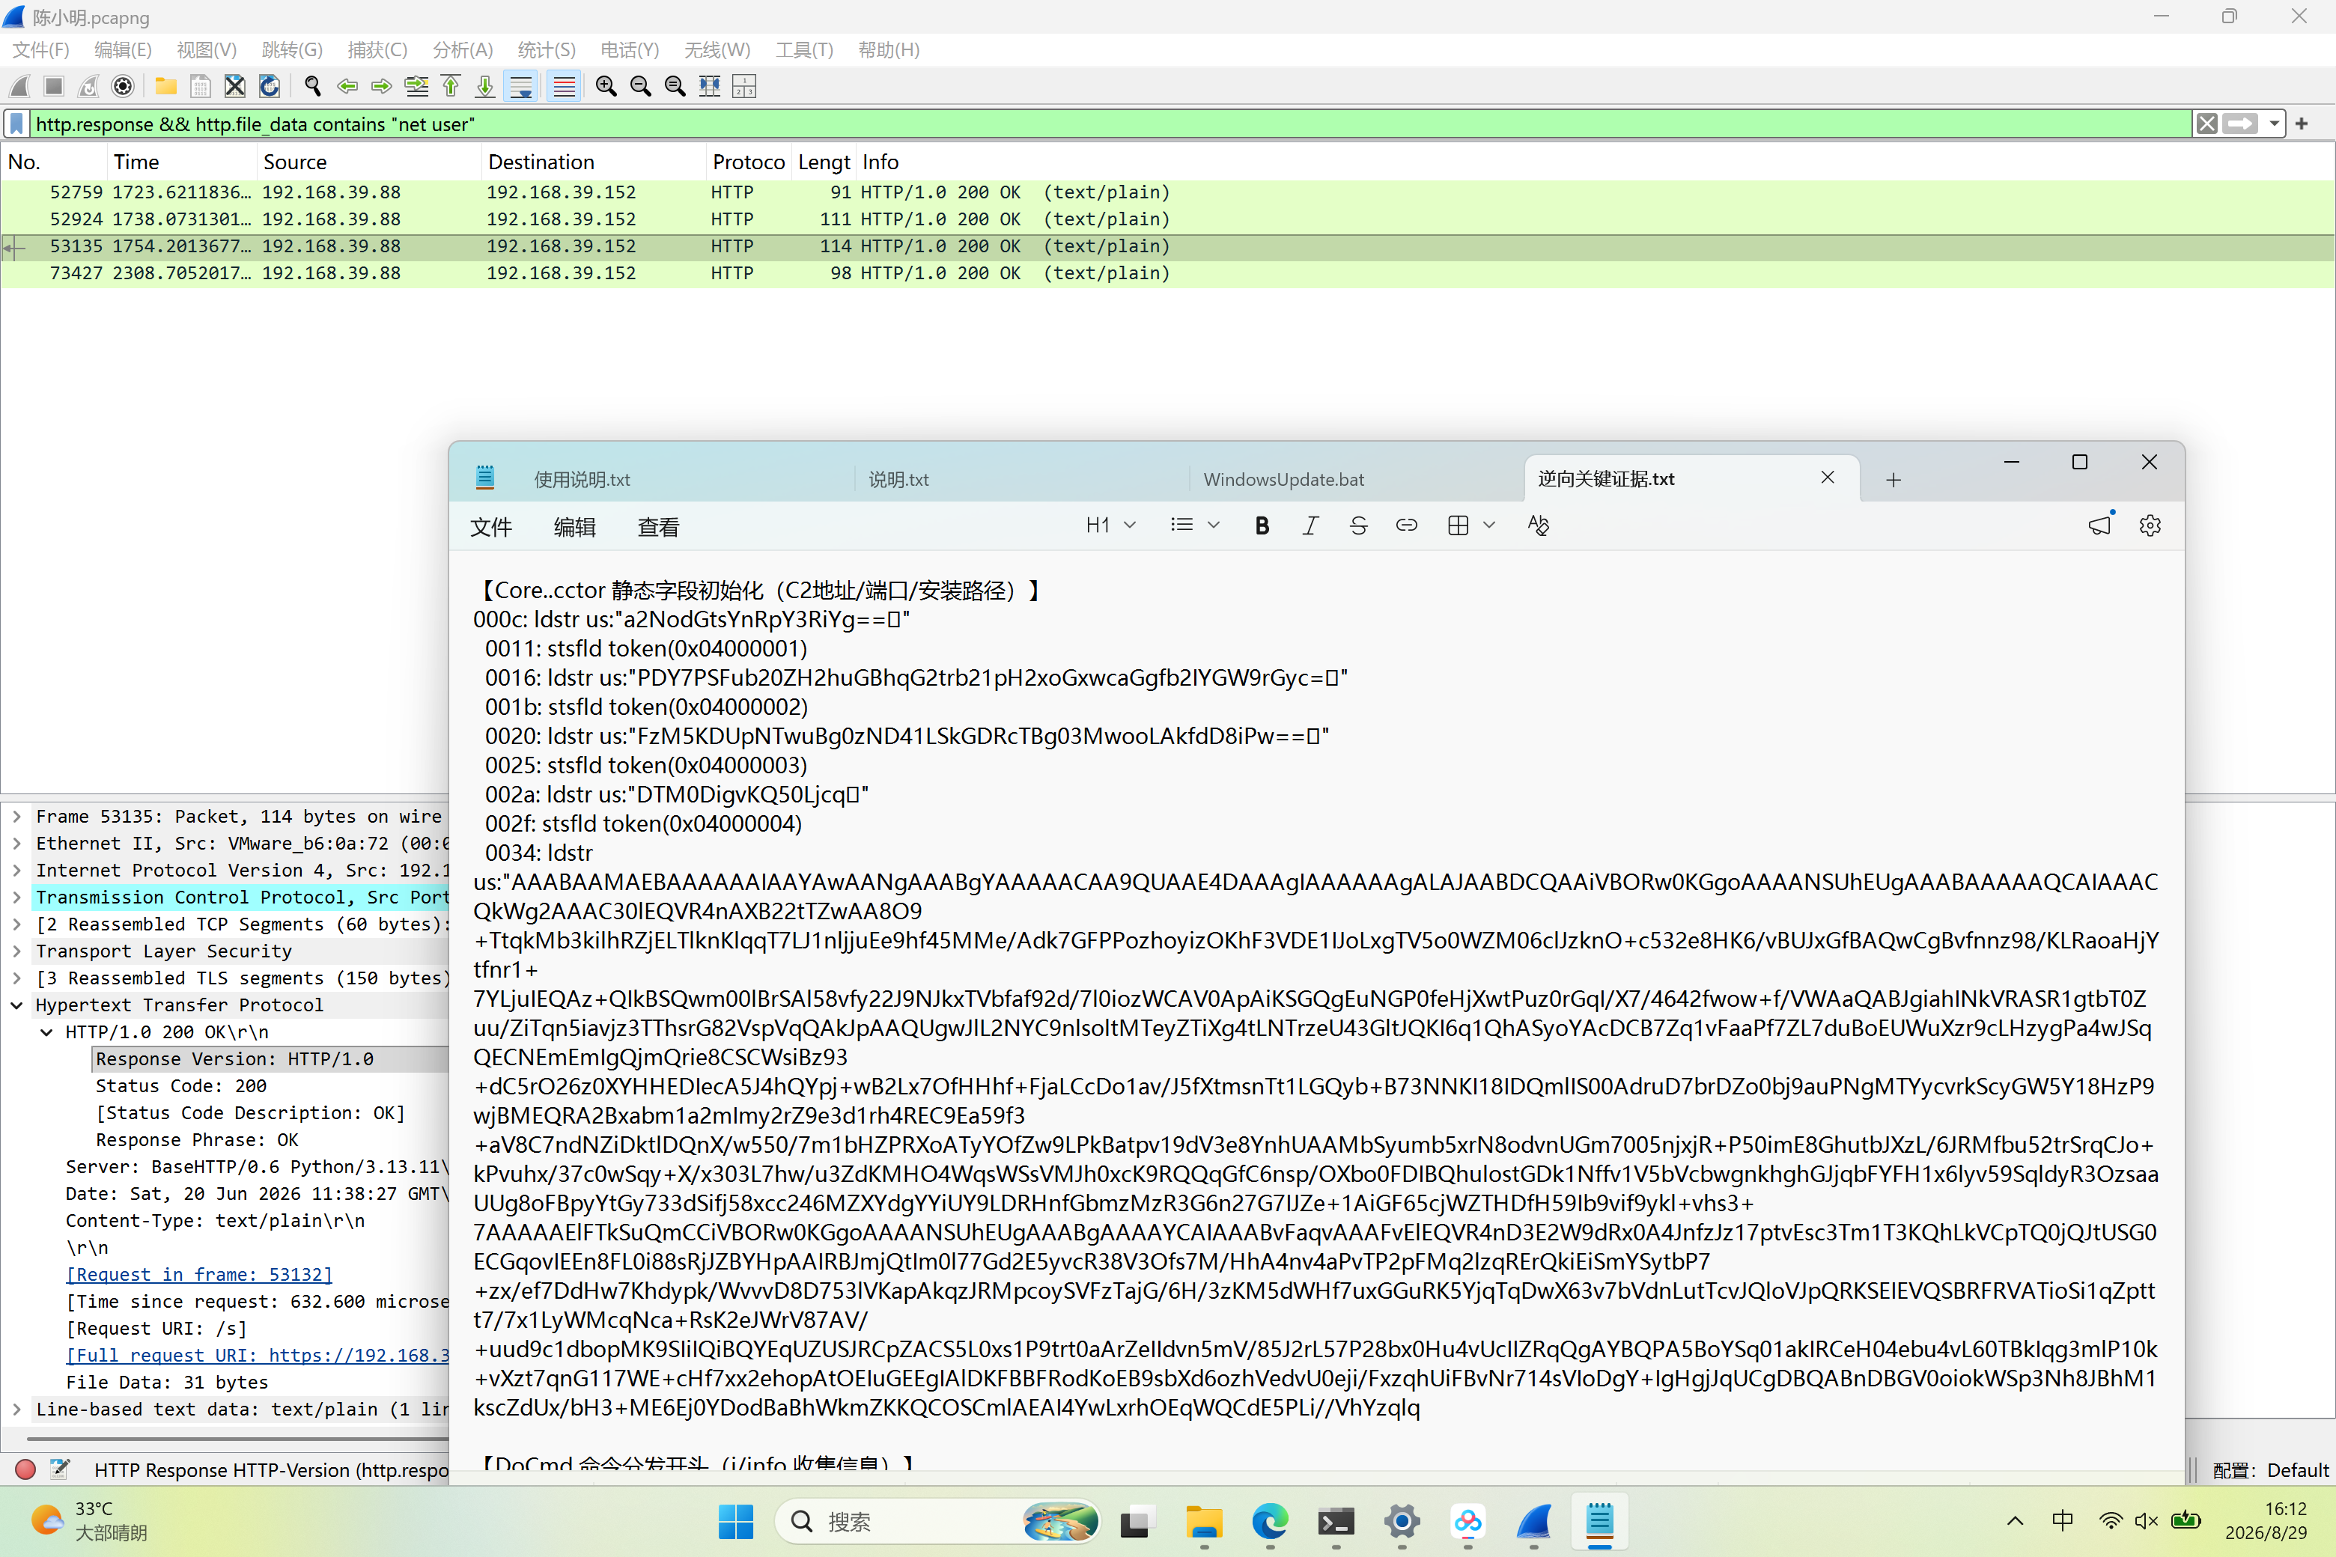This screenshot has height=1557, width=2336.
Task: Open capture file properties status icon
Action: tap(60, 1469)
